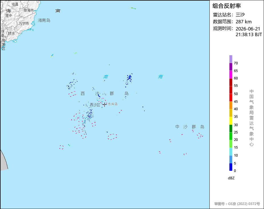Click the green echo streak at top
The width and height of the screenshot is (264, 209).
(133, 8)
